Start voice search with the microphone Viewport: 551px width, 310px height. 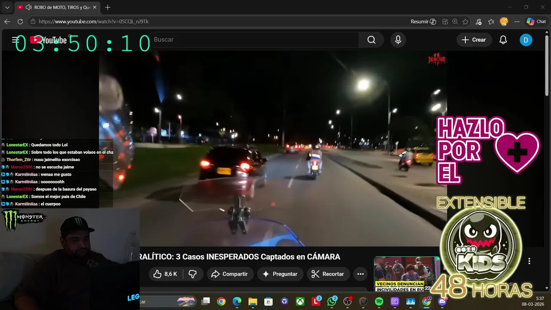click(x=398, y=40)
